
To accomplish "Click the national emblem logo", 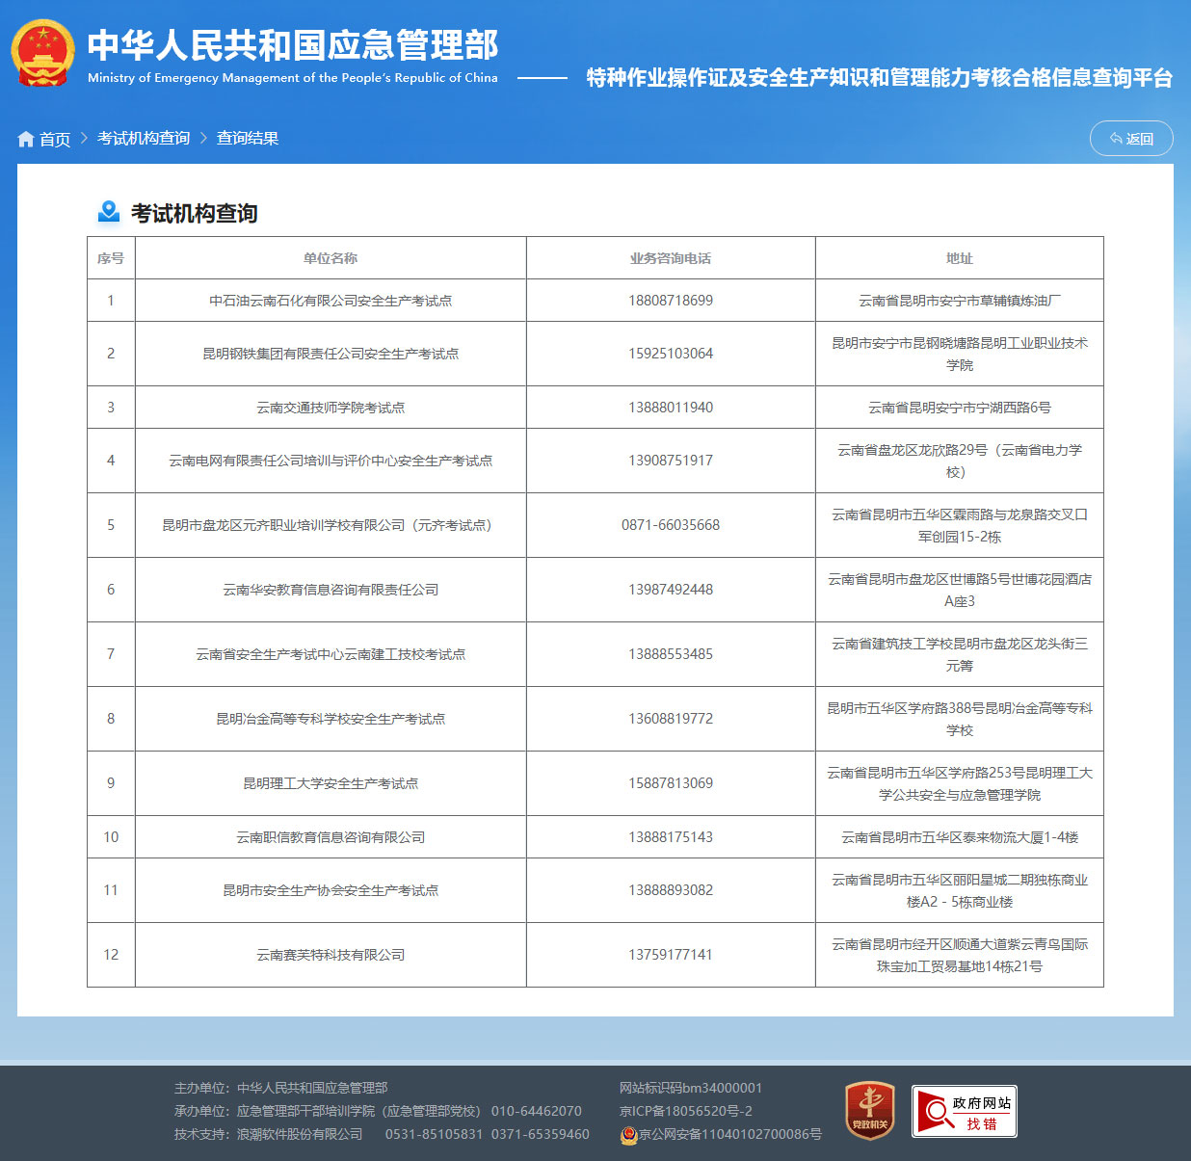I will [x=42, y=54].
